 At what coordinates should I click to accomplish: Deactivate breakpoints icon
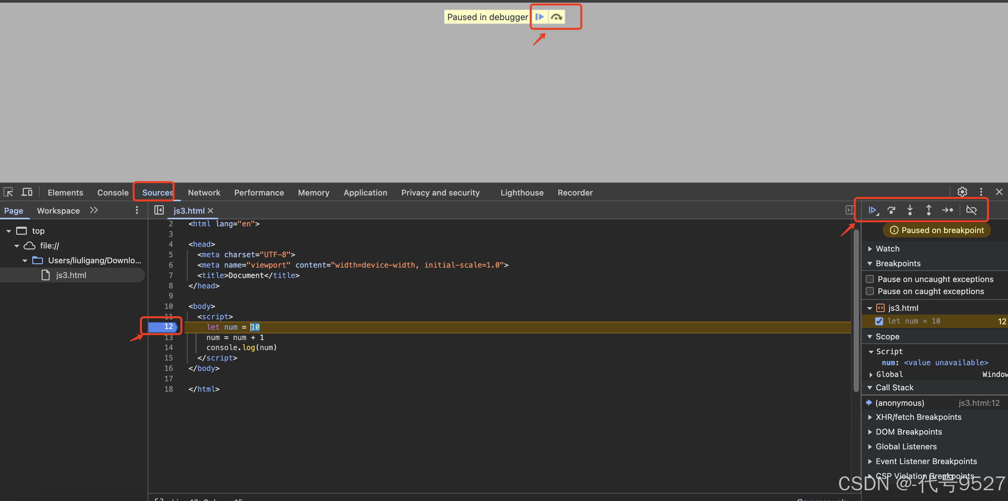pos(971,210)
